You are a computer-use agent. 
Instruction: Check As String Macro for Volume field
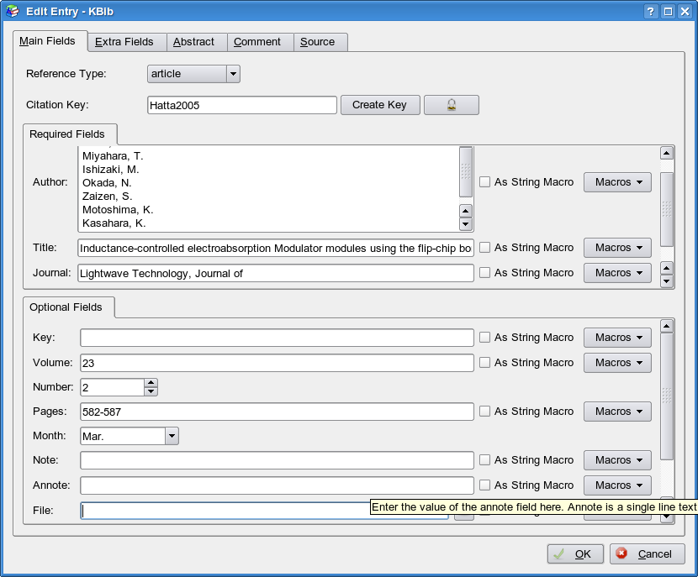coord(485,363)
